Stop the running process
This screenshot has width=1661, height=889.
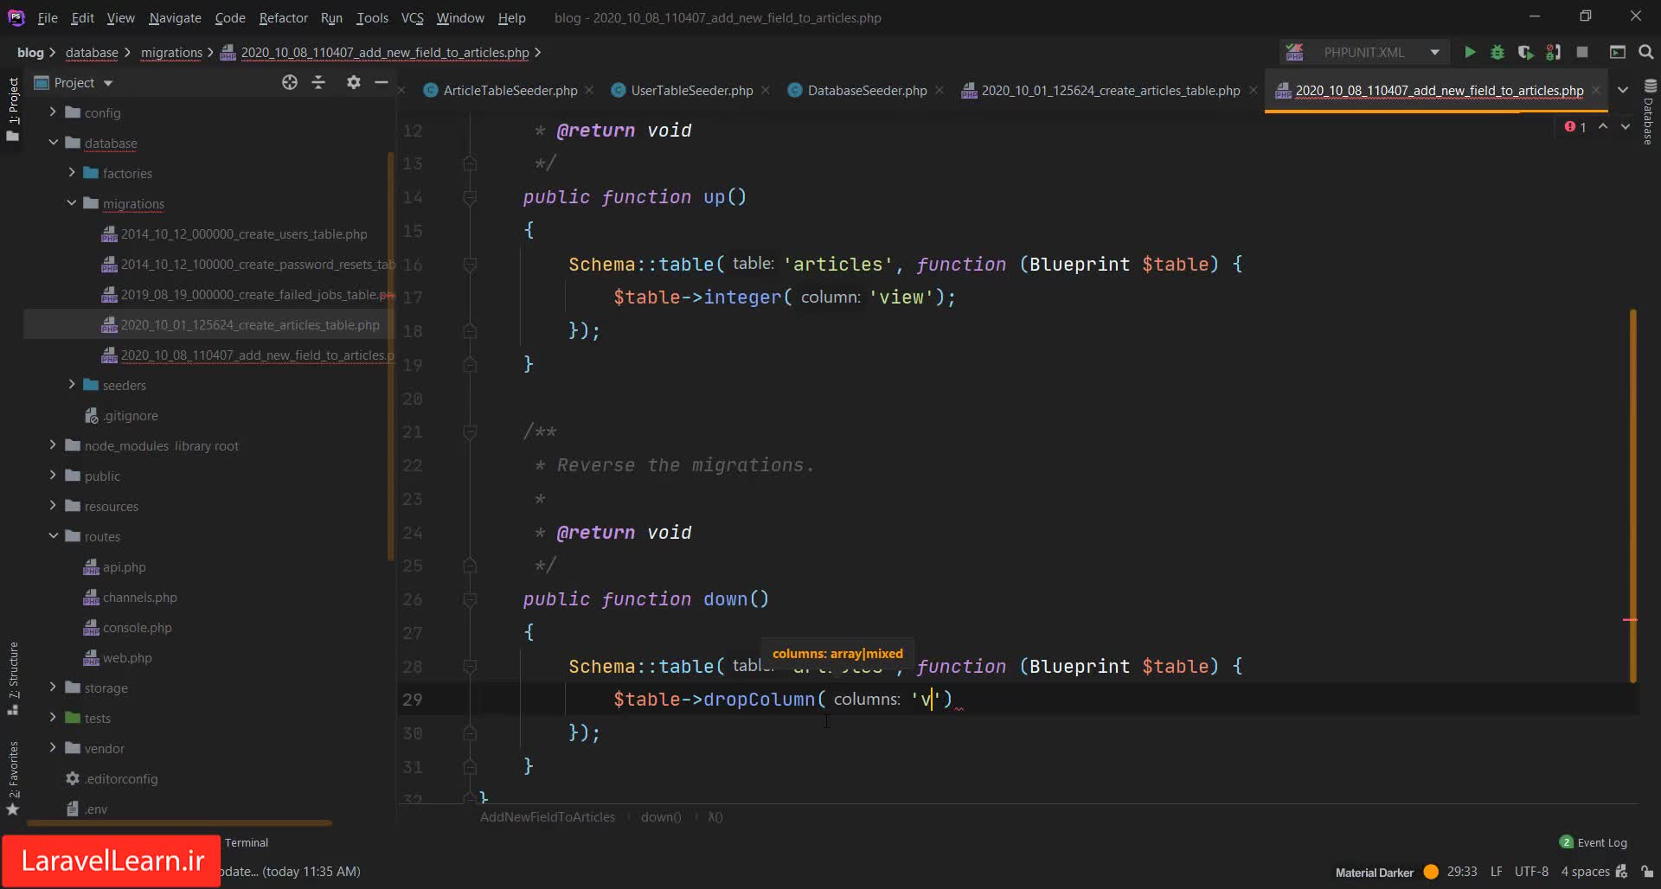1582,53
